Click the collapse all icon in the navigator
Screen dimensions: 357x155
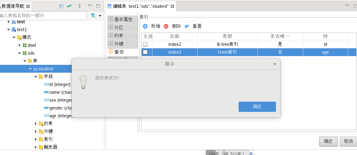pos(61,6)
